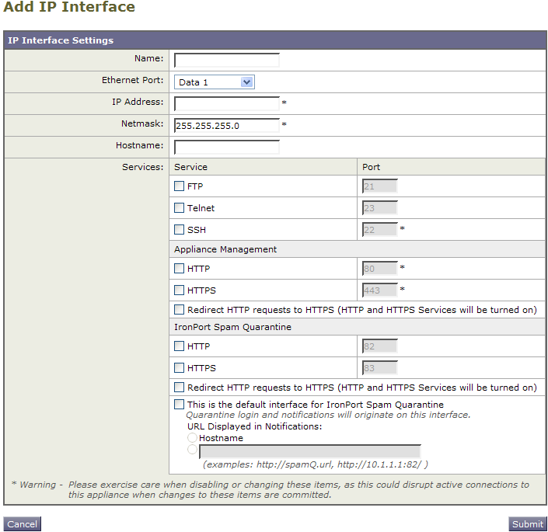Enable Appliance Management HTTPS checkbox

179,290
